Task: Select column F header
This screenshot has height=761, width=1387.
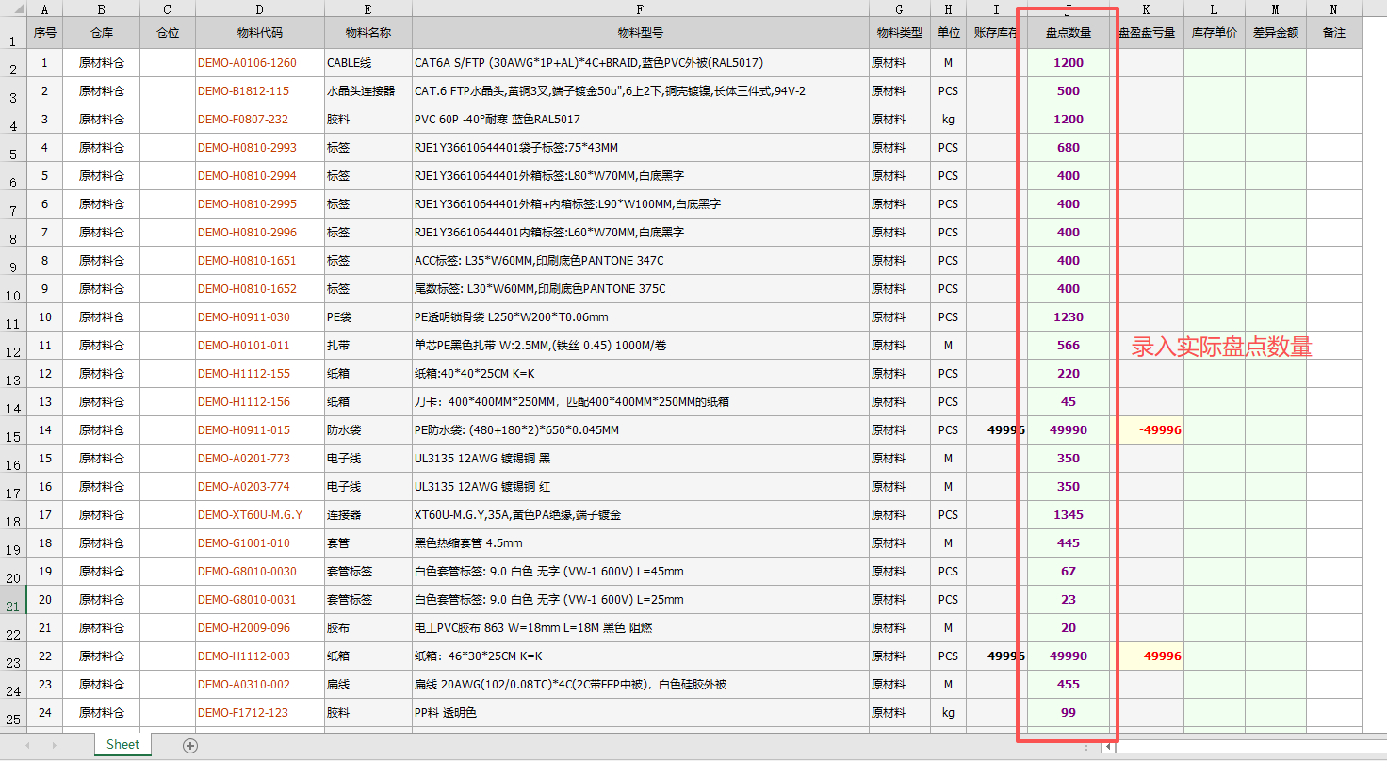Action: tap(641, 9)
